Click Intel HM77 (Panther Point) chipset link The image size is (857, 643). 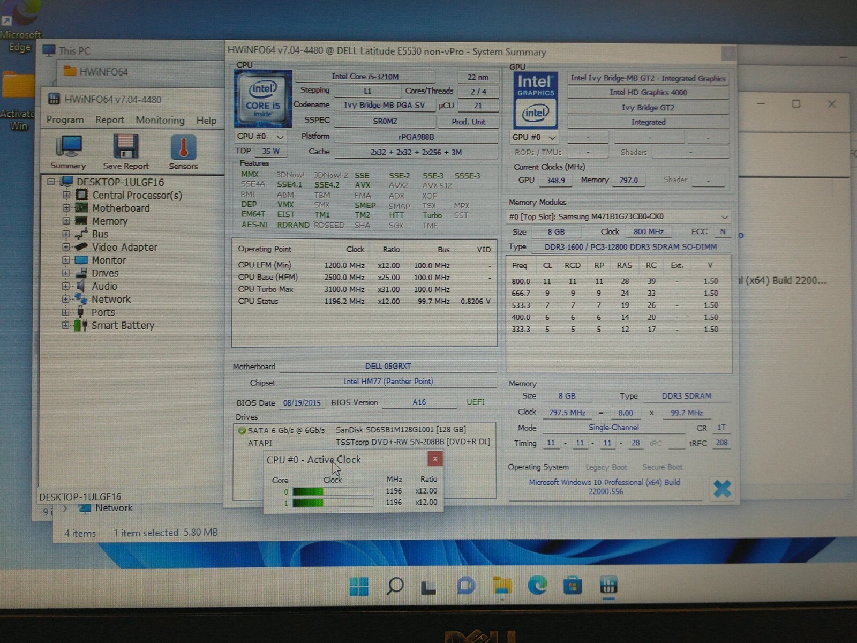click(x=388, y=382)
